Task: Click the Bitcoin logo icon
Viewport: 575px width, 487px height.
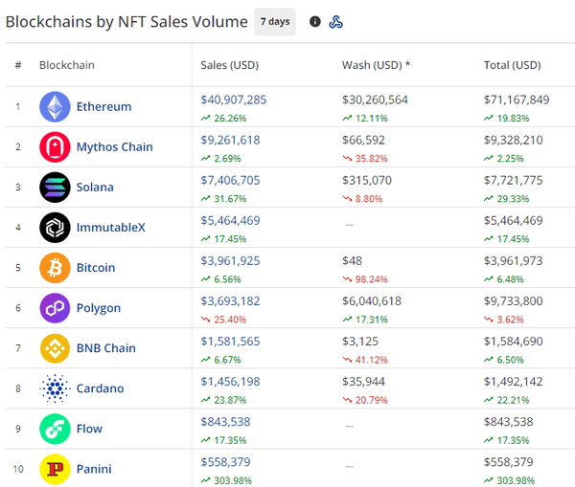Action: tap(55, 268)
